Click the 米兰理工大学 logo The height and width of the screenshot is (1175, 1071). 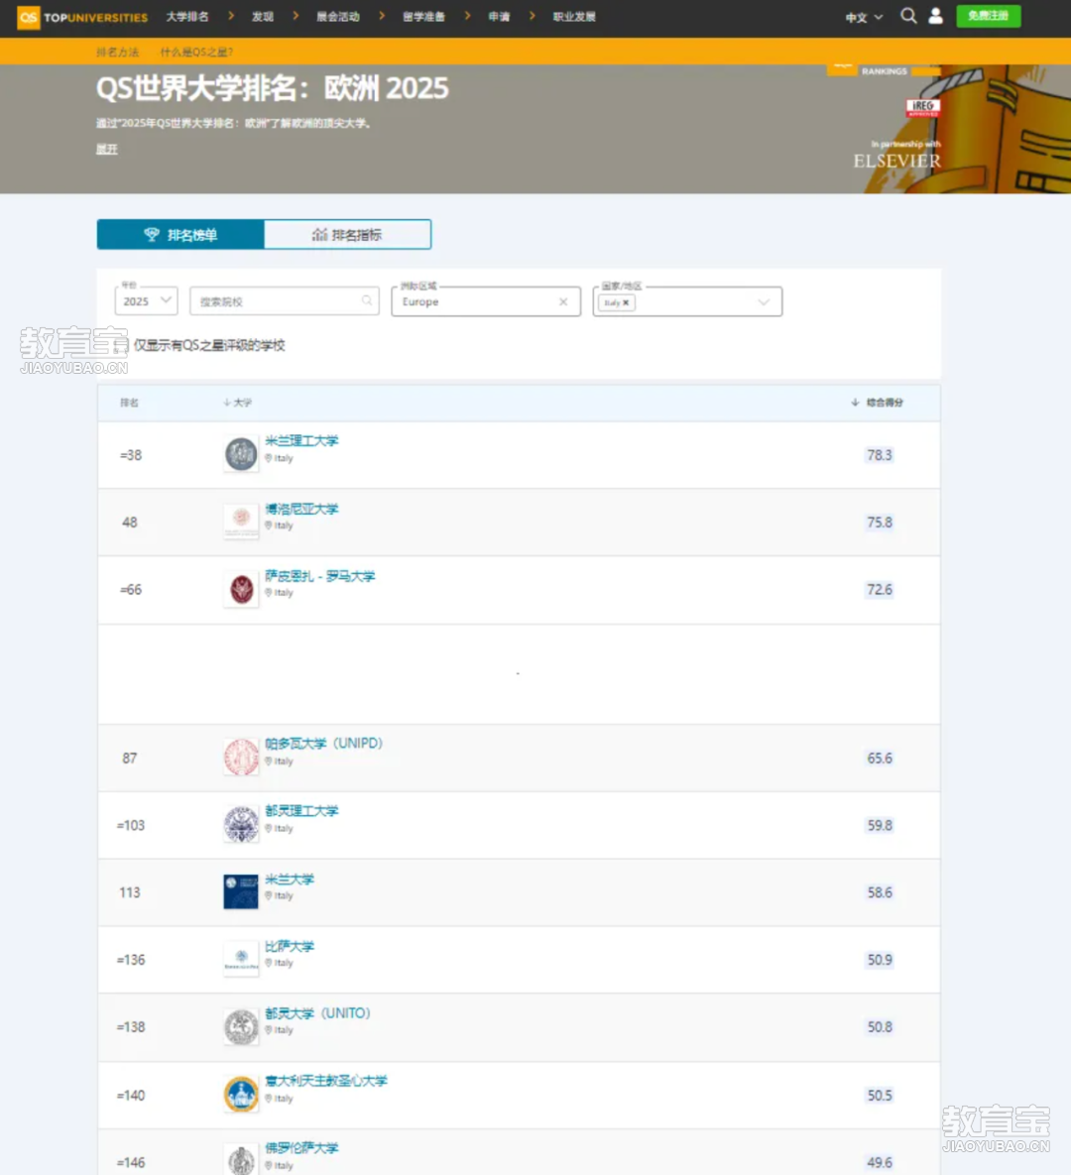[x=241, y=454]
